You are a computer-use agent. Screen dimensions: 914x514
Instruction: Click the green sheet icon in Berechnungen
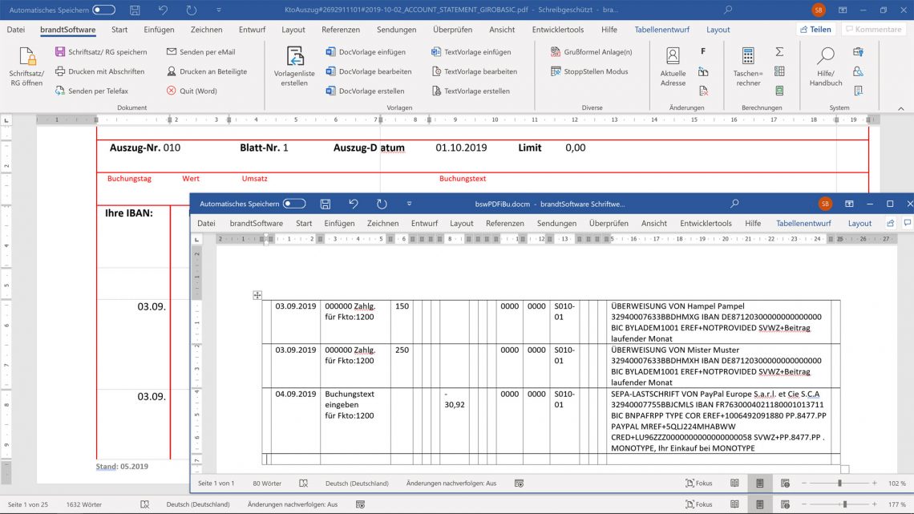coord(779,91)
